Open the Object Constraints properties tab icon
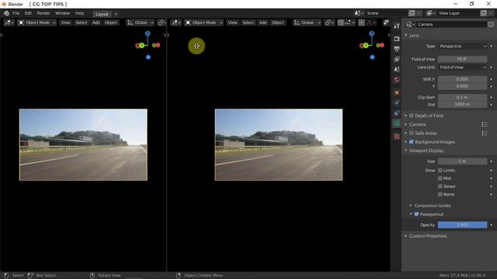This screenshot has width=497, height=279. pos(397,113)
